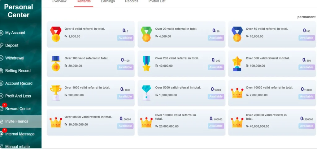Switch to the Earnings tab
This screenshot has height=149, width=317.
108,2
